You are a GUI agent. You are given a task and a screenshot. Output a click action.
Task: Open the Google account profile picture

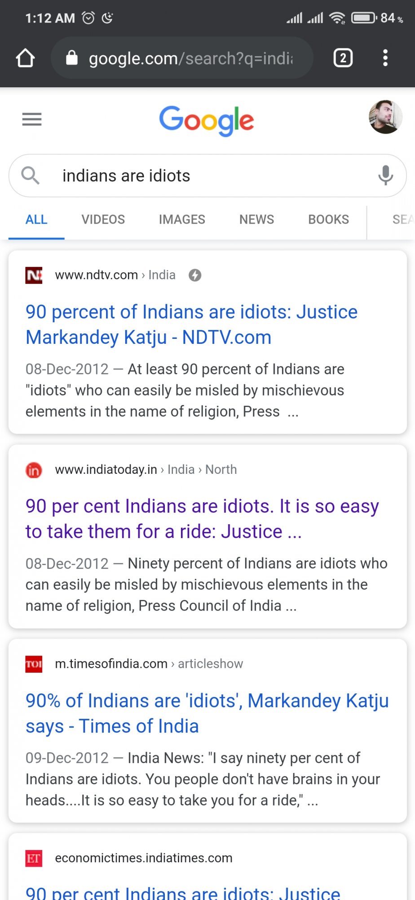[x=385, y=117]
